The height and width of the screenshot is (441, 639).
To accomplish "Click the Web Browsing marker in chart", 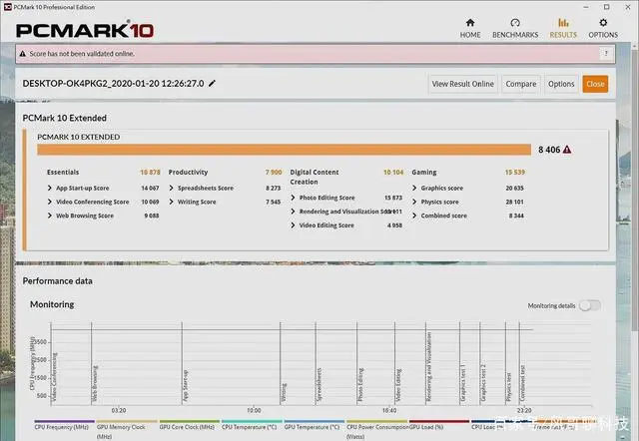I will [x=95, y=383].
